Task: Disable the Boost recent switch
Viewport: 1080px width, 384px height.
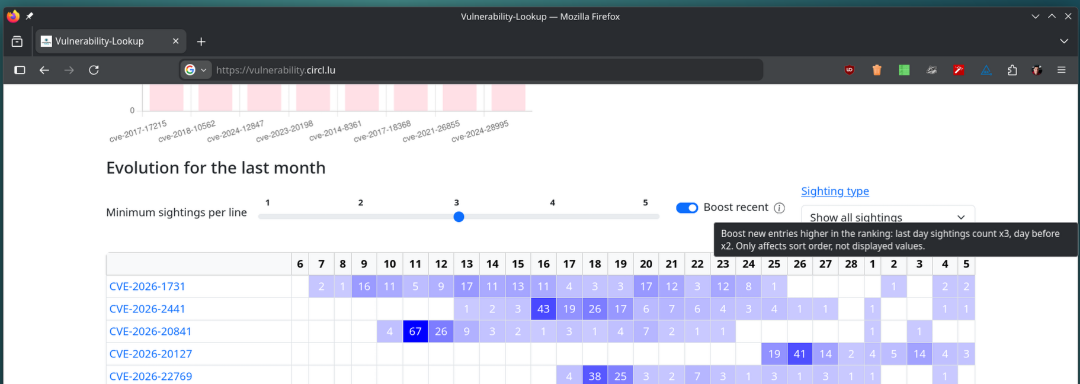Action: [687, 208]
